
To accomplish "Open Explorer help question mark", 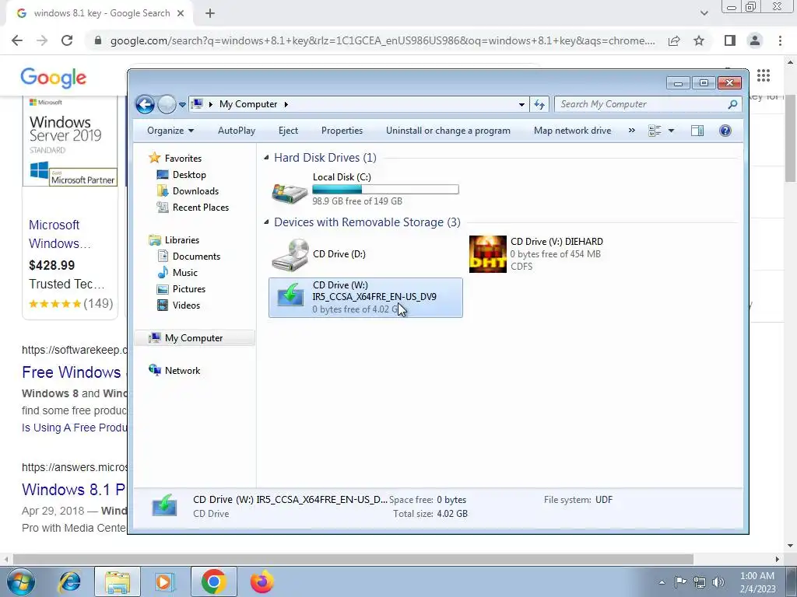I will pyautogui.click(x=725, y=131).
